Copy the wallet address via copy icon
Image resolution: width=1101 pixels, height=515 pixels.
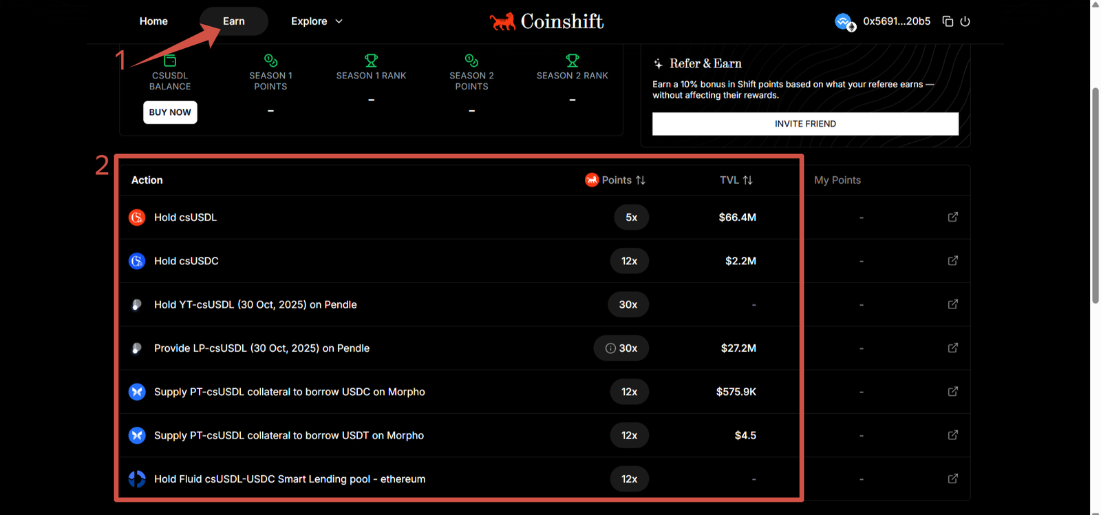click(948, 21)
